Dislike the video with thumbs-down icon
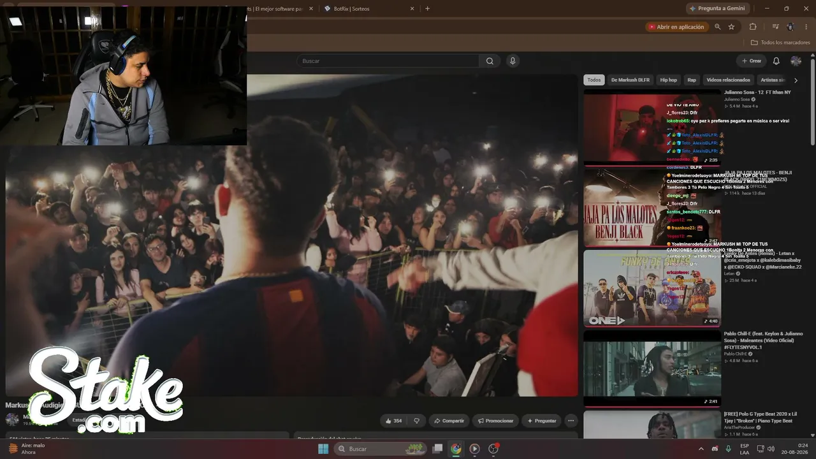 417,421
